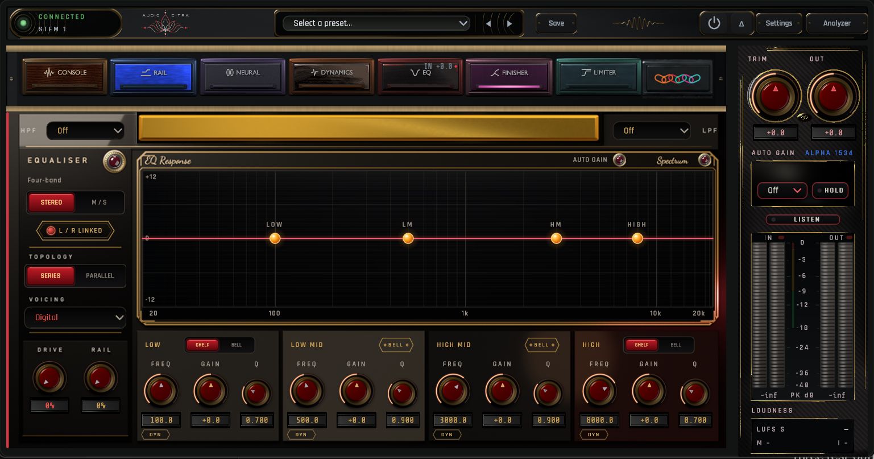Click the plugin power bypass icon
Screen dimensions: 874x459
(714, 23)
